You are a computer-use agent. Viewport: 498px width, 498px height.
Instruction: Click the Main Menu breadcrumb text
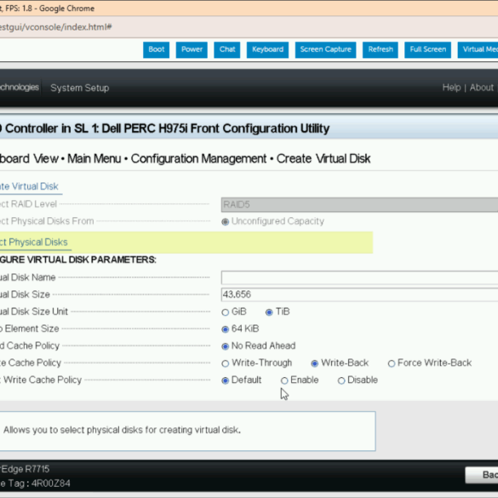pos(94,158)
